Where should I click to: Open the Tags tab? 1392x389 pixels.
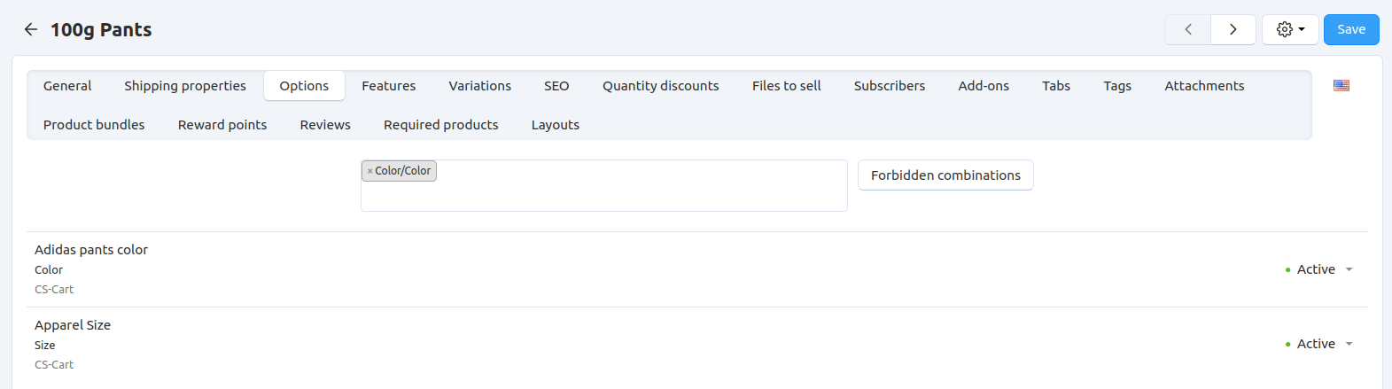1117,86
